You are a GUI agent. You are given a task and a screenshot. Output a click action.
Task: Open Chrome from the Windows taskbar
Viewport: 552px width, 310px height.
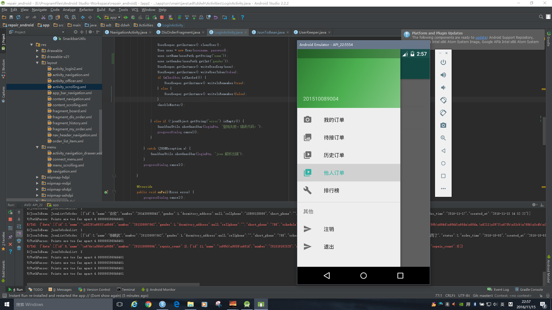point(148,304)
